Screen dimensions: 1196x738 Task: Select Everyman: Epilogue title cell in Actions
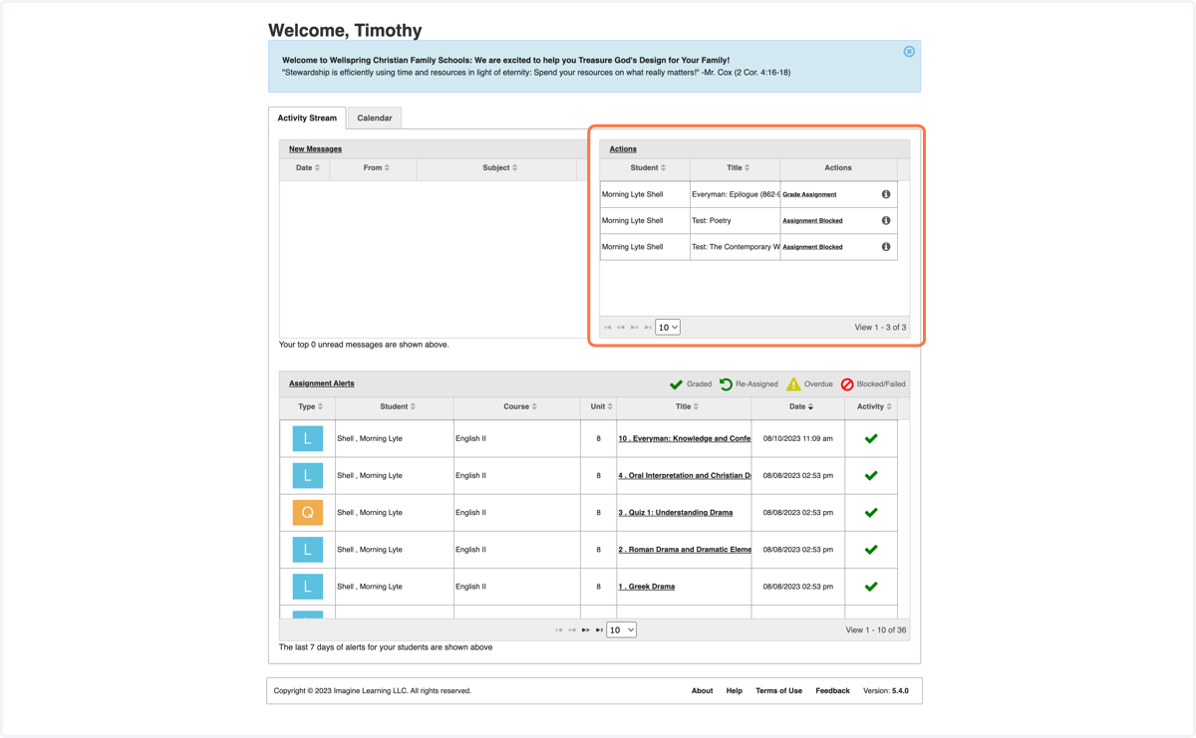(735, 194)
